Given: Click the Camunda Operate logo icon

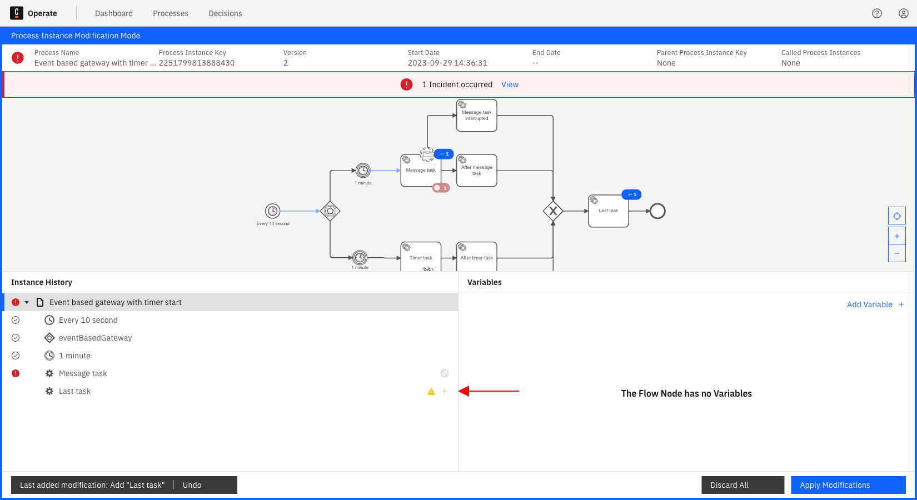Looking at the screenshot, I should coord(17,13).
